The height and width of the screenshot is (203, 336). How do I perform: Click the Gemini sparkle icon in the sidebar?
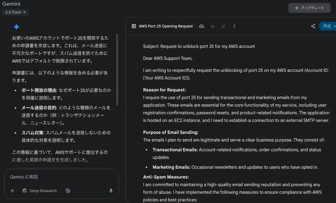[16, 27]
